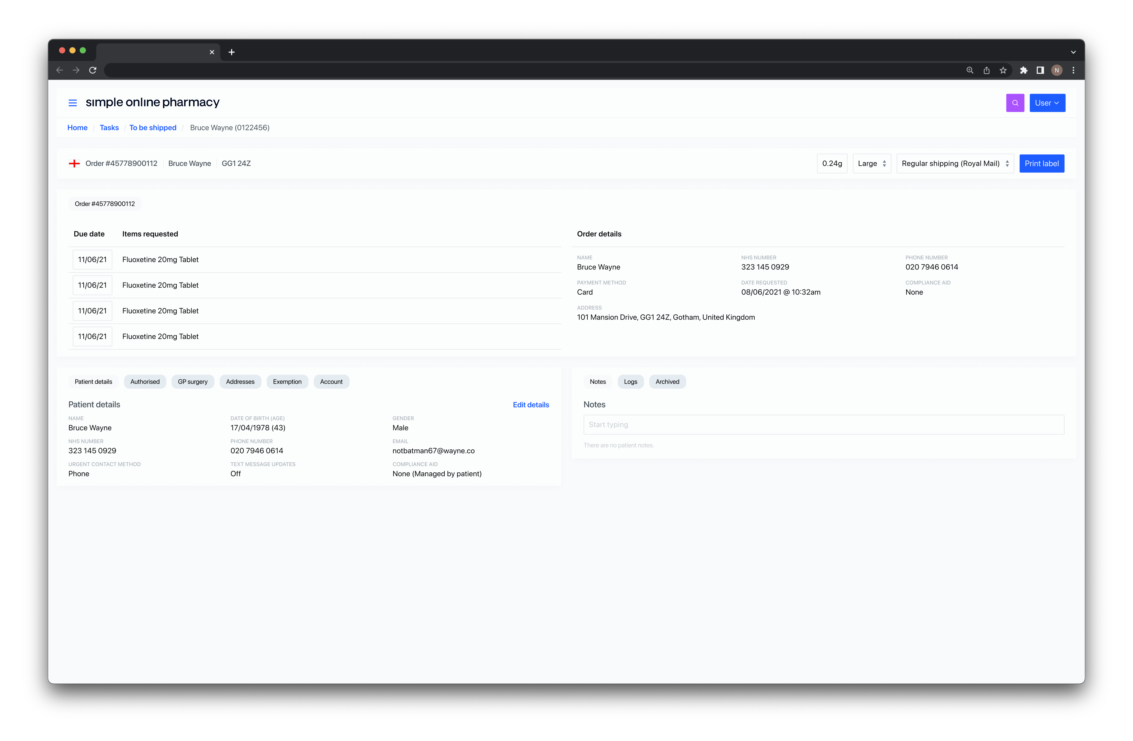Switch to the Logs tab

[x=630, y=381]
